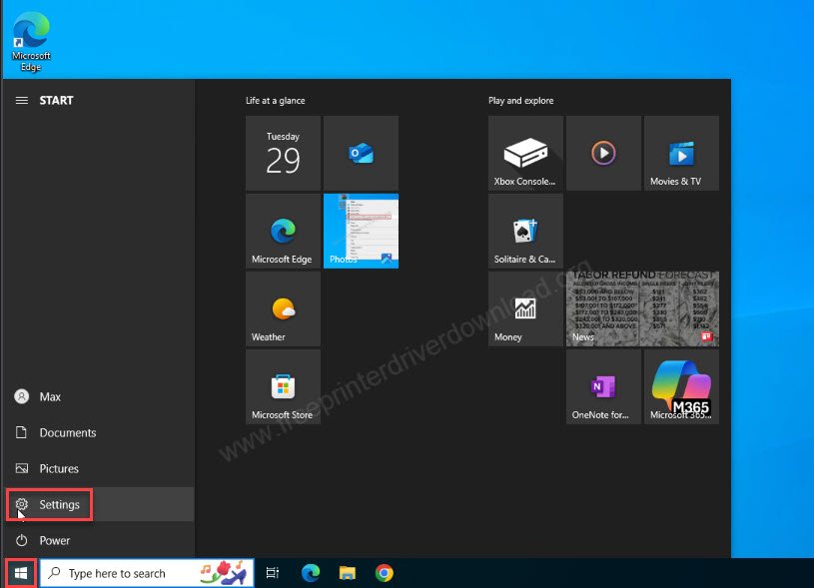
Task: Open File Explorer from the taskbar
Action: point(348,573)
